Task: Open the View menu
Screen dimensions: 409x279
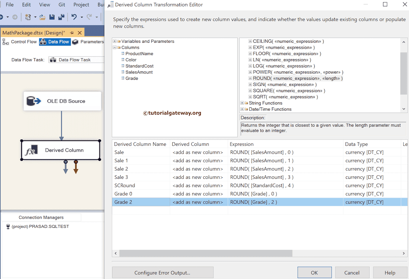Action: click(44, 5)
